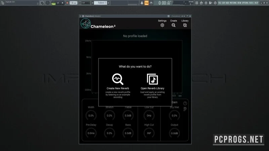Viewport: 269px width, 151px height.
Task: Expand plugin menu arrow left of Chameleon2 title
Action: [x=80, y=16]
